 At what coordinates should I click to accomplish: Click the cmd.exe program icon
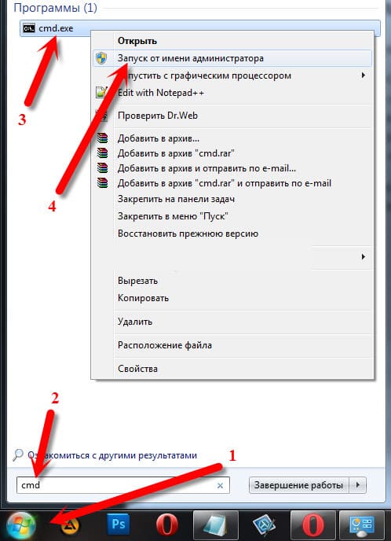(x=29, y=28)
